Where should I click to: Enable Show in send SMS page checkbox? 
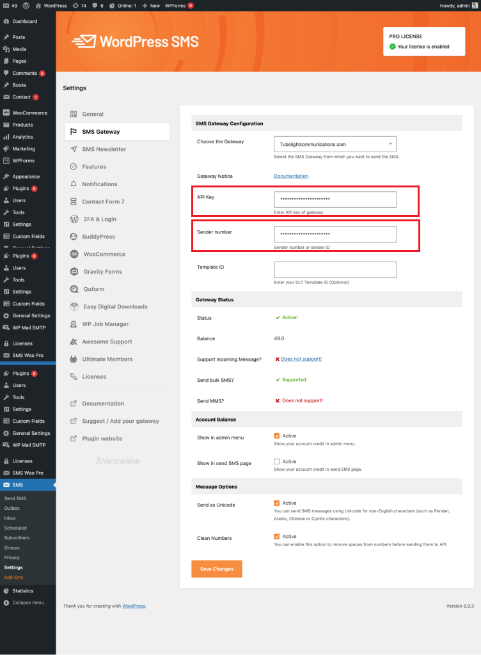coord(277,461)
